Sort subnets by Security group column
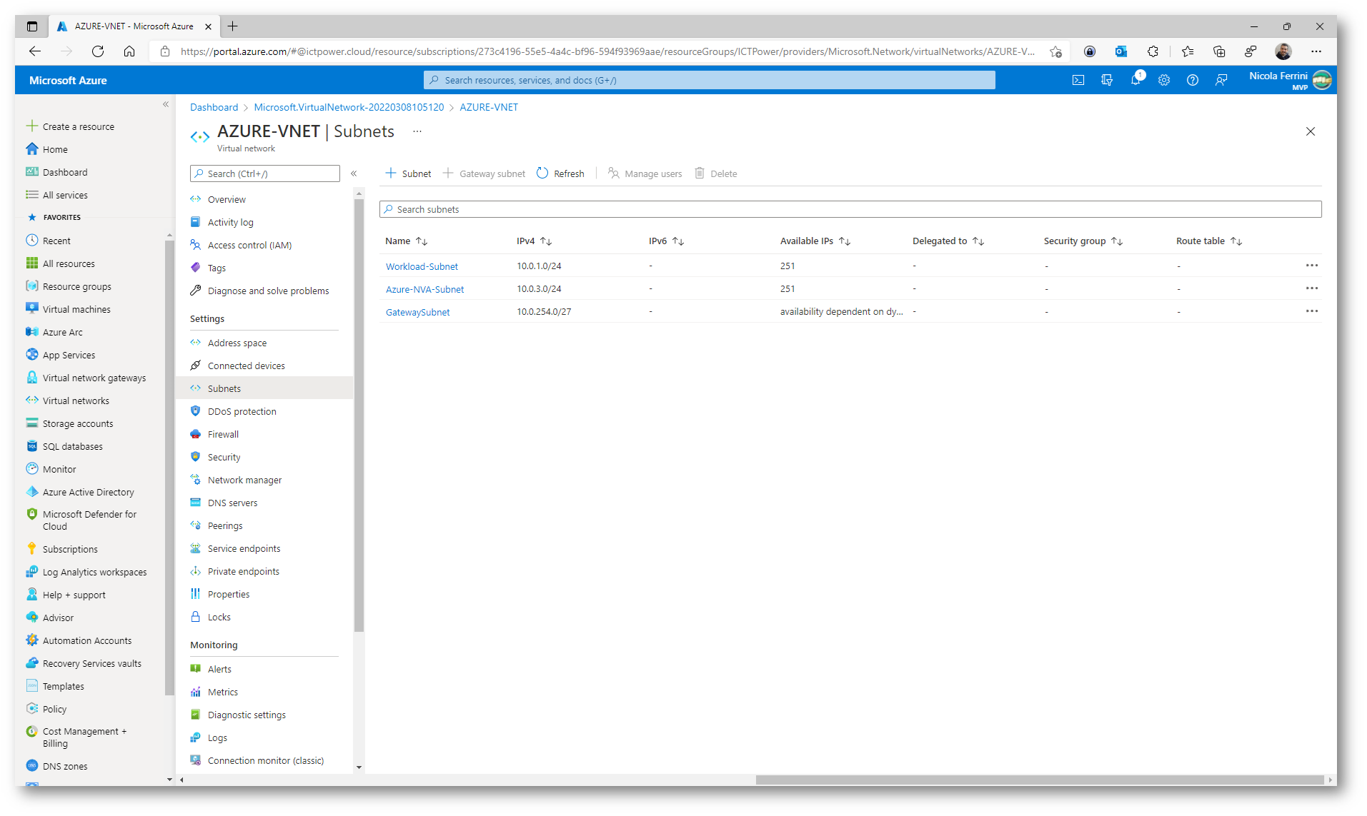The image size is (1367, 816). (x=1083, y=241)
